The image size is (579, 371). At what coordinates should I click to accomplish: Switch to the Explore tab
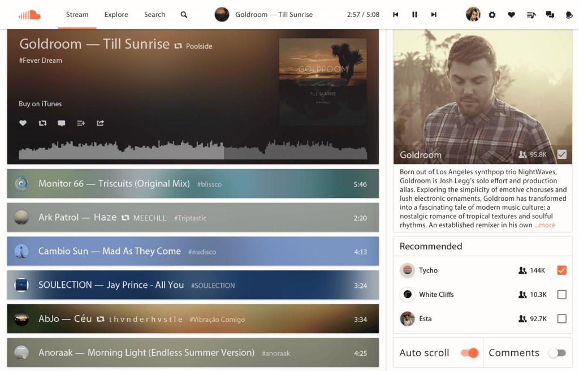point(116,14)
